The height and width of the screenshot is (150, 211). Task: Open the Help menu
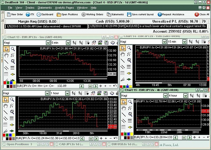94,8
